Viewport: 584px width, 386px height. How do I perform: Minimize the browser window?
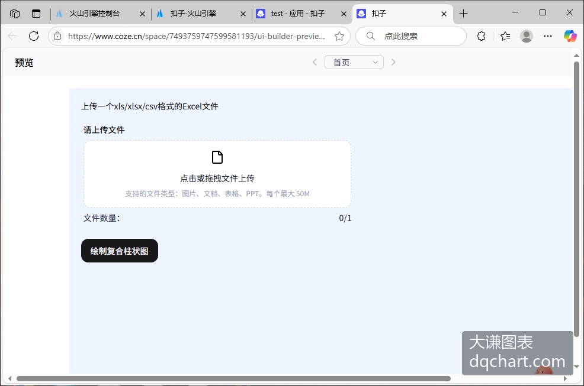click(515, 12)
